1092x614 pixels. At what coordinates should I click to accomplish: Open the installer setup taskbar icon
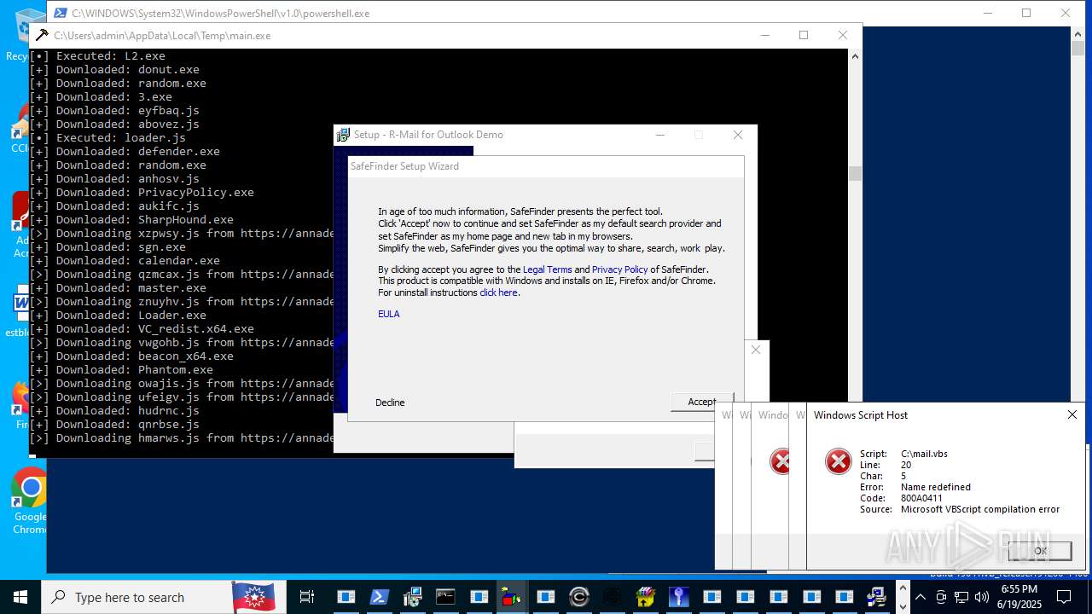tap(413, 597)
